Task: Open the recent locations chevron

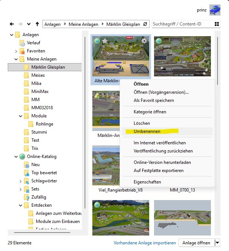Action: point(29,24)
